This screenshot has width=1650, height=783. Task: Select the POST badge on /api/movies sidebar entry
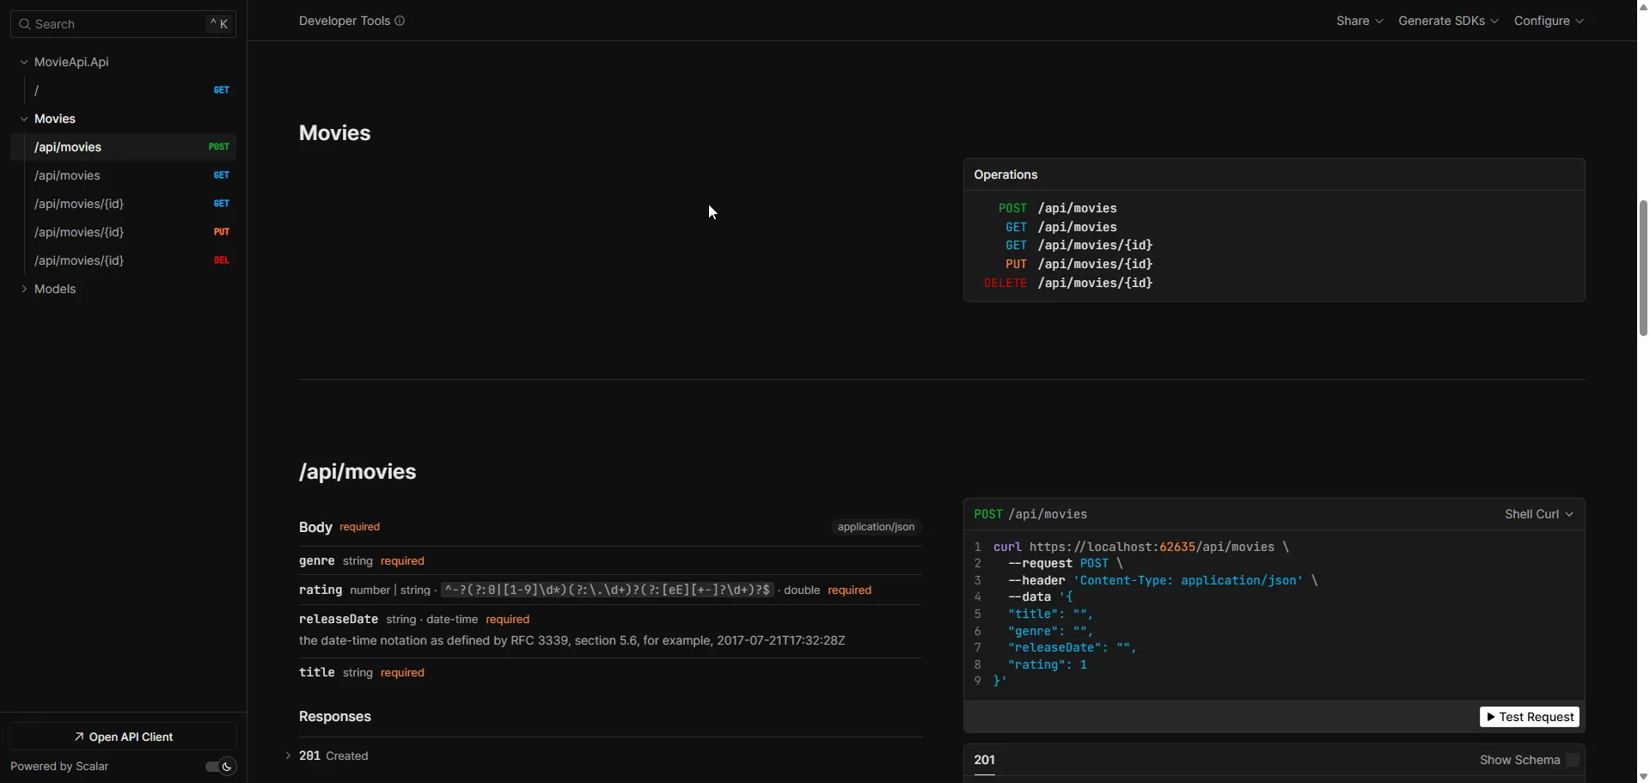pos(219,147)
